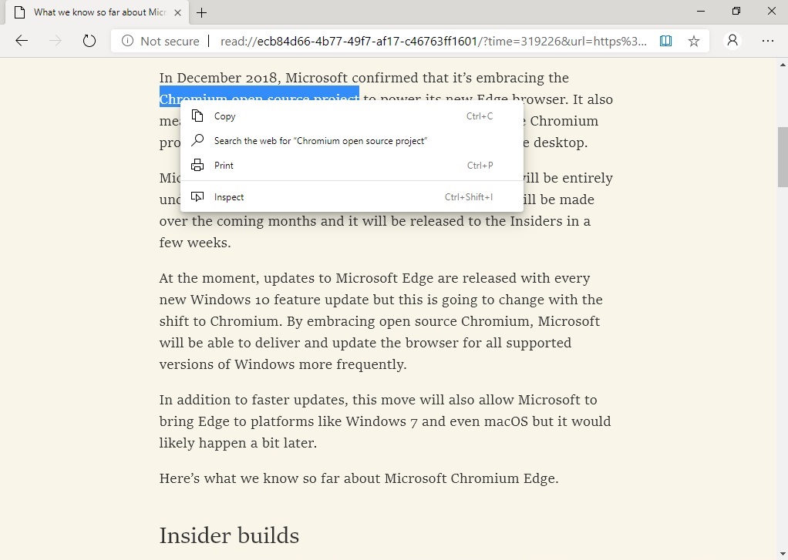Viewport: 788px width, 560px height.
Task: Click the Copy icon in context menu
Action: [x=197, y=116]
